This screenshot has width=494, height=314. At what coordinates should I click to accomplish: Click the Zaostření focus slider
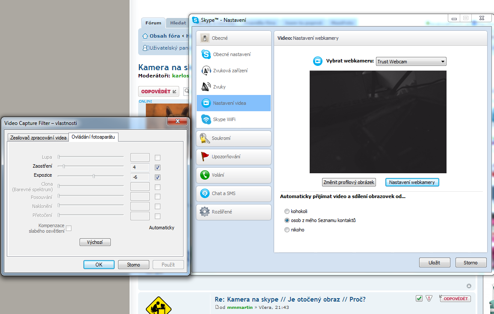pos(91,166)
